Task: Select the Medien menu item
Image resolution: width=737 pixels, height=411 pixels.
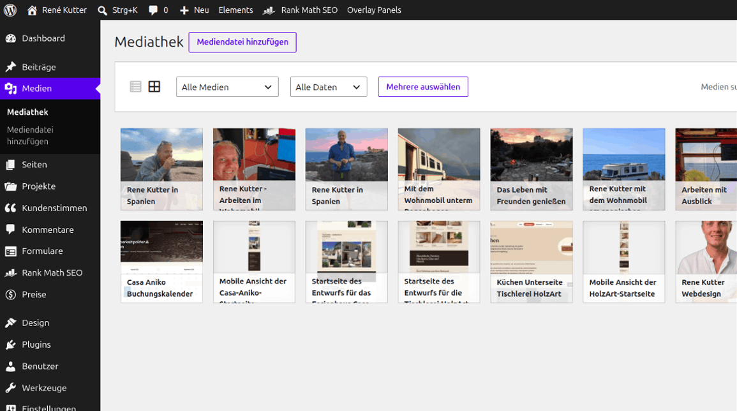Action: click(50, 89)
